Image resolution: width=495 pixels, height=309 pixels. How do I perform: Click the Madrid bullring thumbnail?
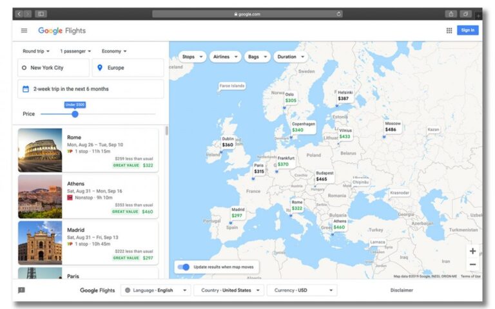40,243
